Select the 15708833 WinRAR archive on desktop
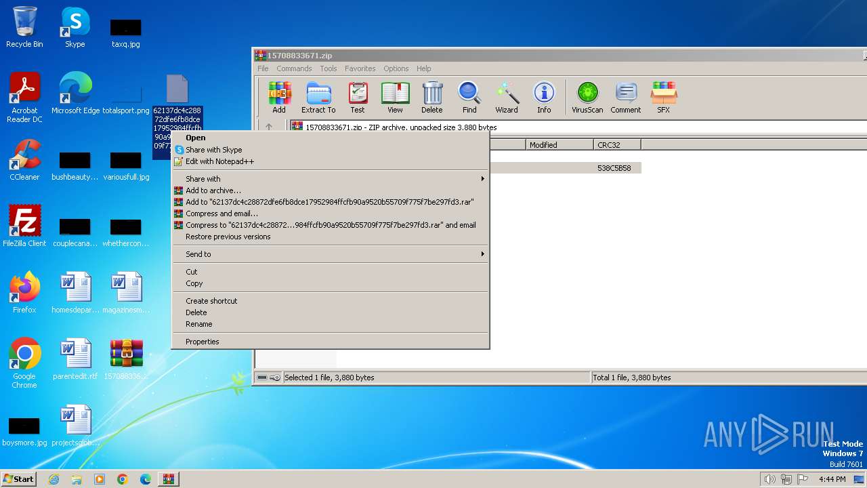 pos(126,359)
